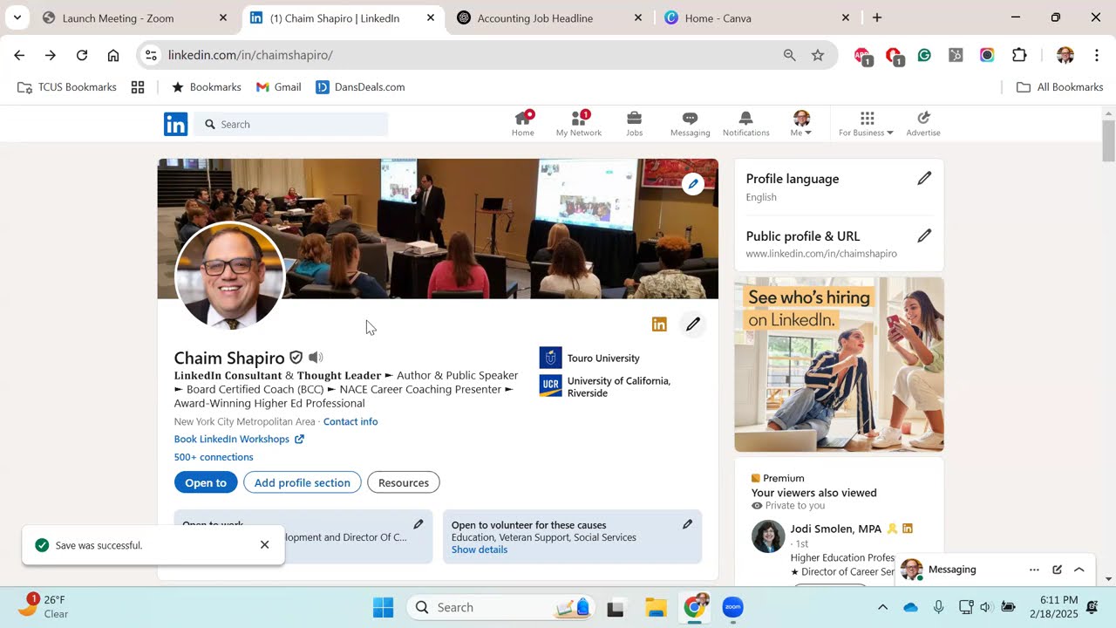
Task: Open Grammarly extension icon
Action: [x=924, y=55]
